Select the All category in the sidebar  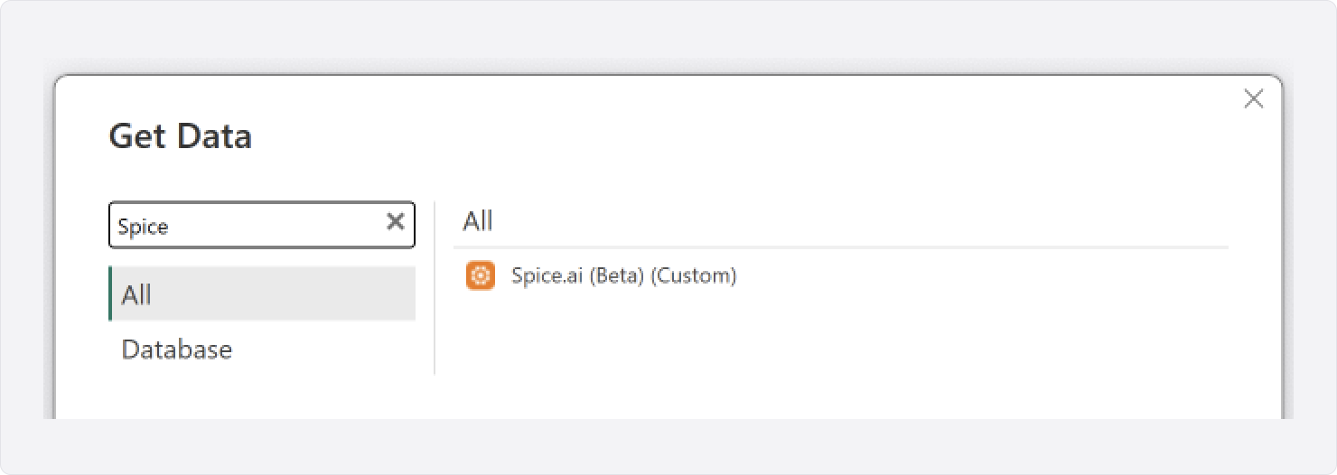coord(262,293)
